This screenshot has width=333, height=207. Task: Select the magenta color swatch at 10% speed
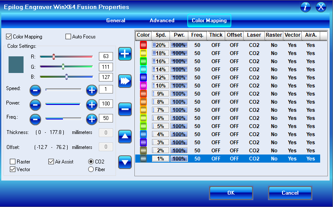pyautogui.click(x=143, y=86)
